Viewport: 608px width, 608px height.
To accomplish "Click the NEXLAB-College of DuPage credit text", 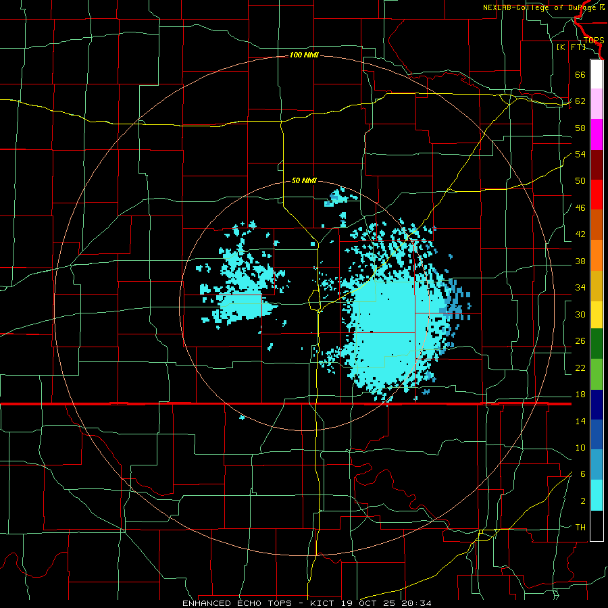I will (543, 7).
